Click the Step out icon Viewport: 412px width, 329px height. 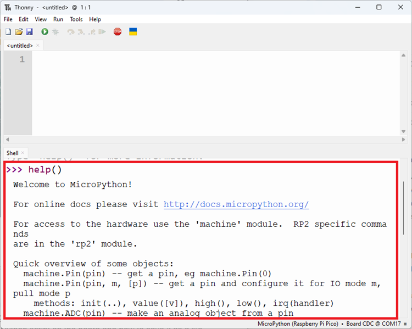[92, 32]
